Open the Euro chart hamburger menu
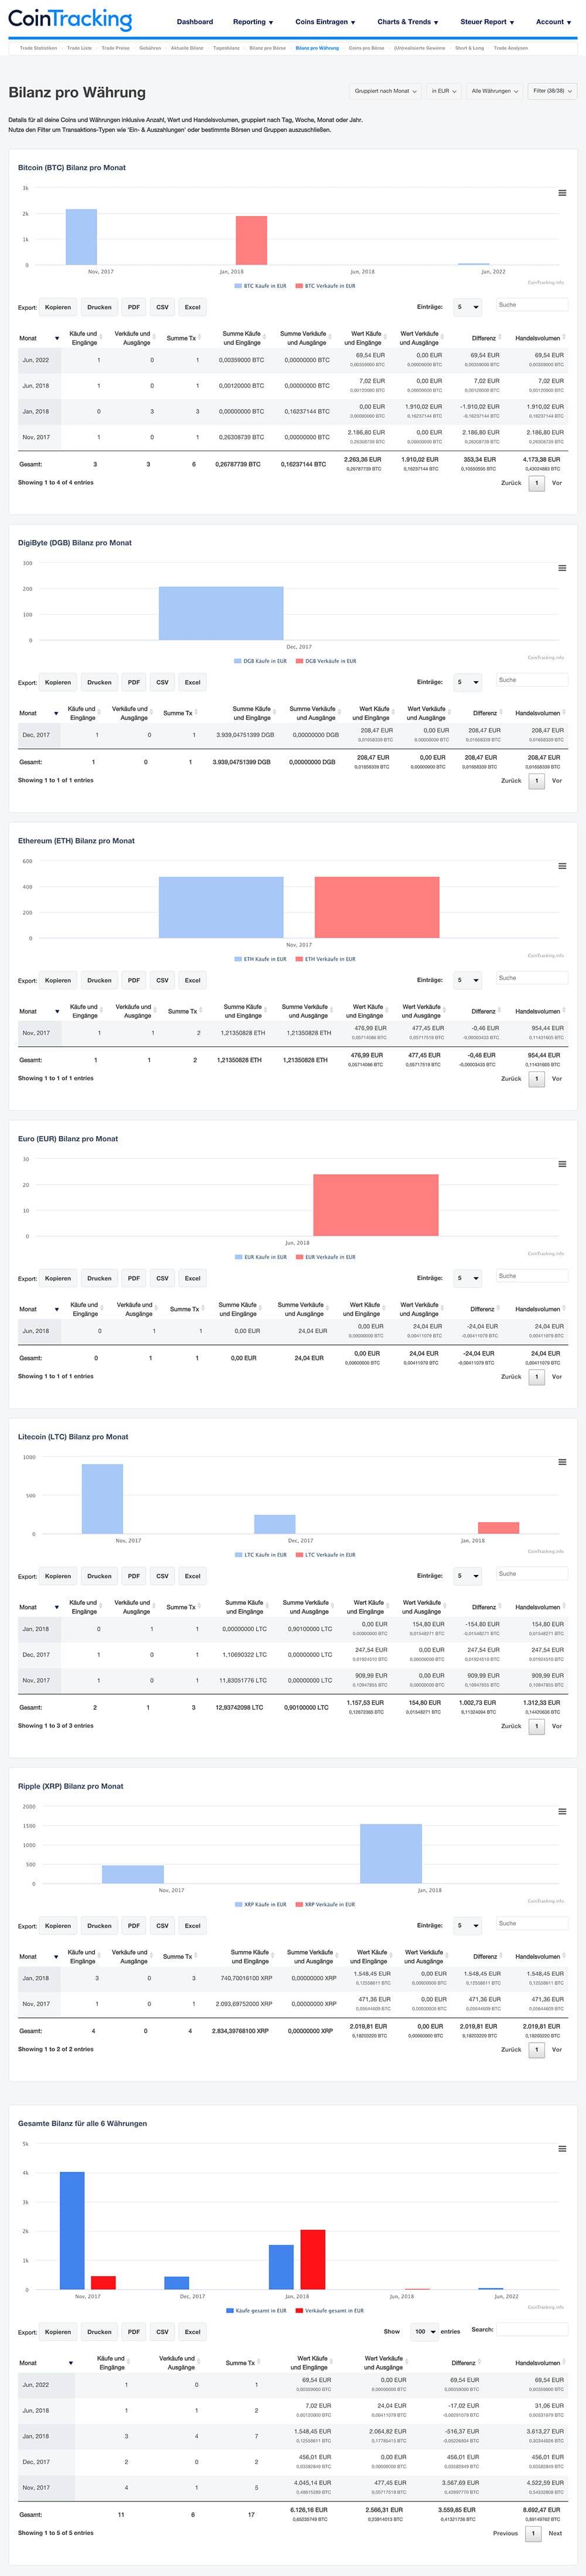586x2576 pixels. (562, 1164)
